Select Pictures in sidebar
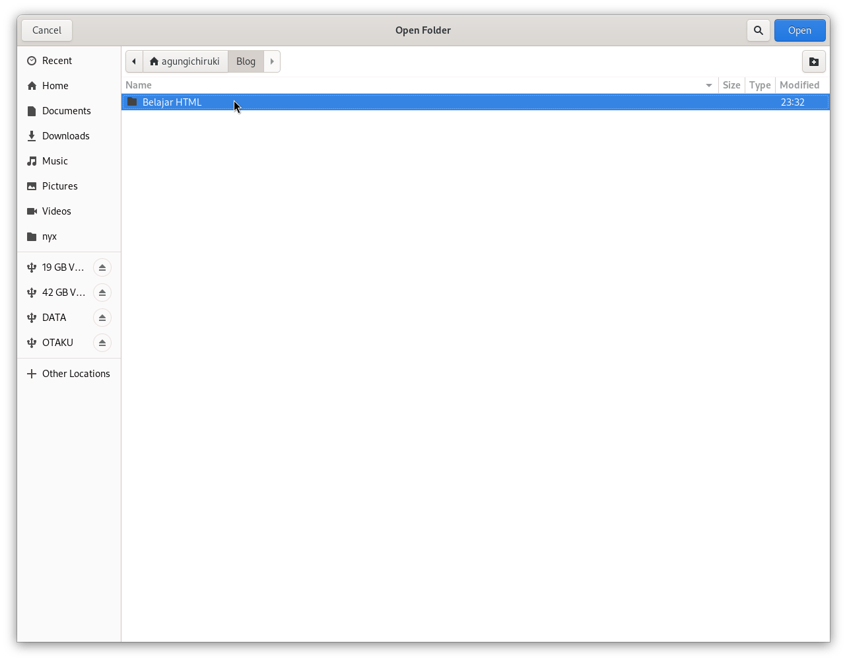 [69, 186]
